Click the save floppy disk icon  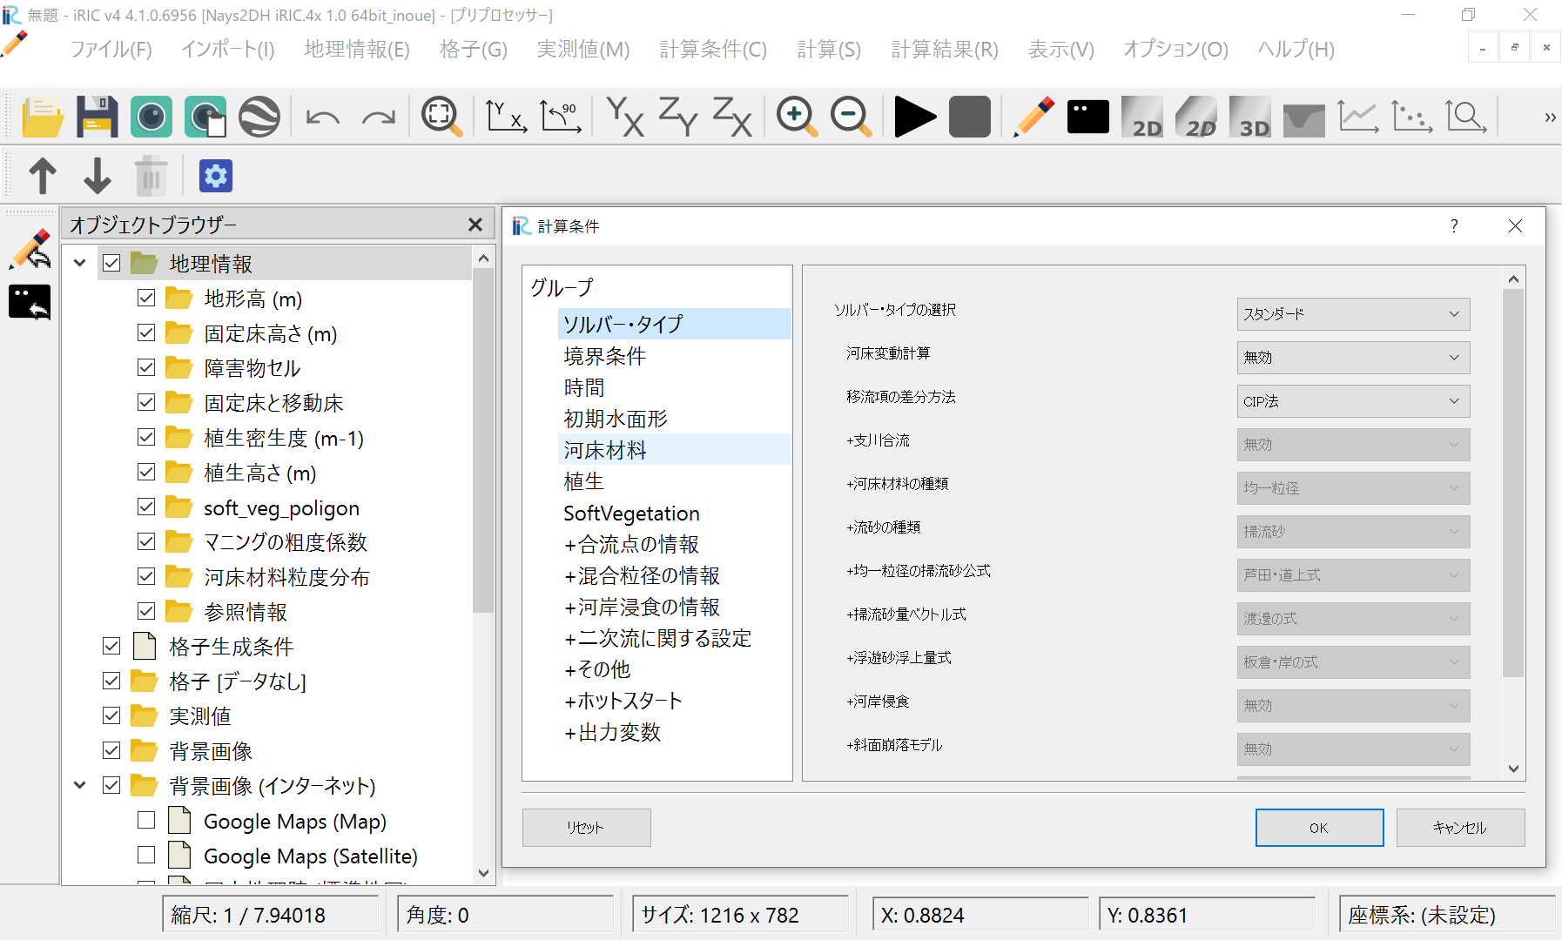(x=97, y=117)
